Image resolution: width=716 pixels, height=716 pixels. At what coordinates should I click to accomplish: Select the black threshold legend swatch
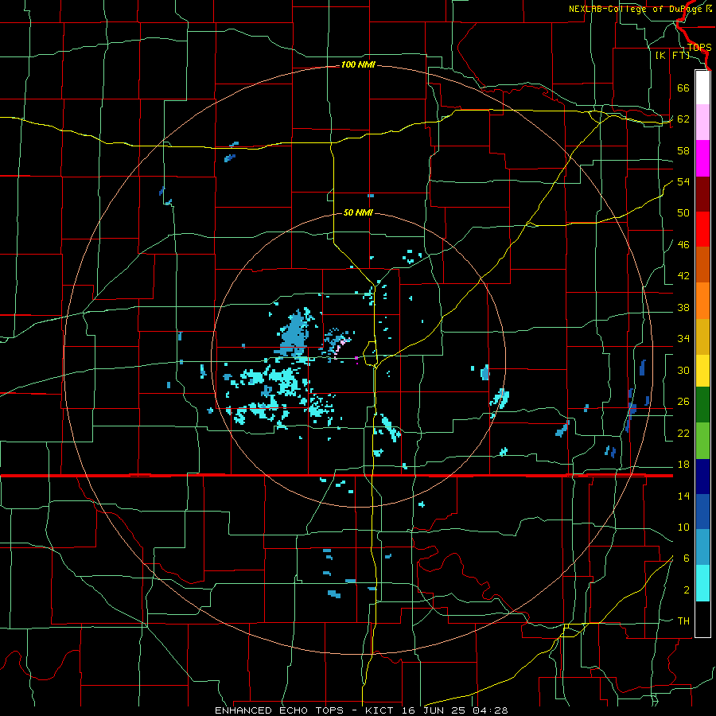(x=702, y=619)
